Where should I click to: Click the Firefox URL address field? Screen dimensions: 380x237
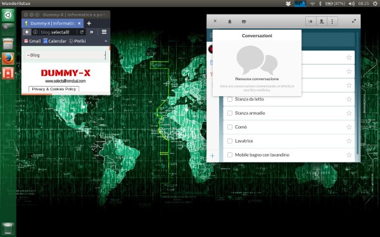58,32
